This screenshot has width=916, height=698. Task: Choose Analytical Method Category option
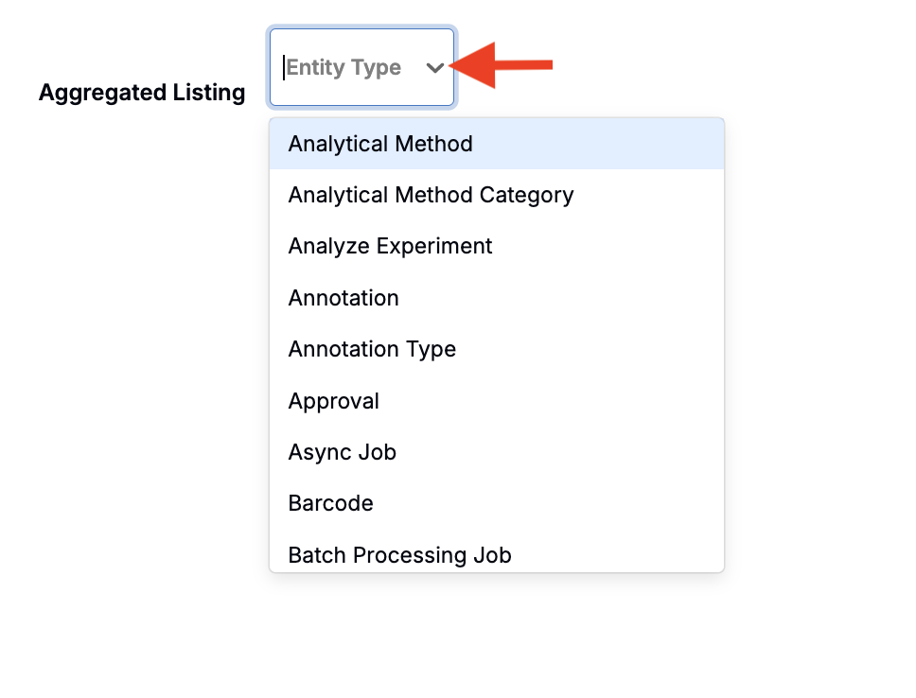(497, 195)
